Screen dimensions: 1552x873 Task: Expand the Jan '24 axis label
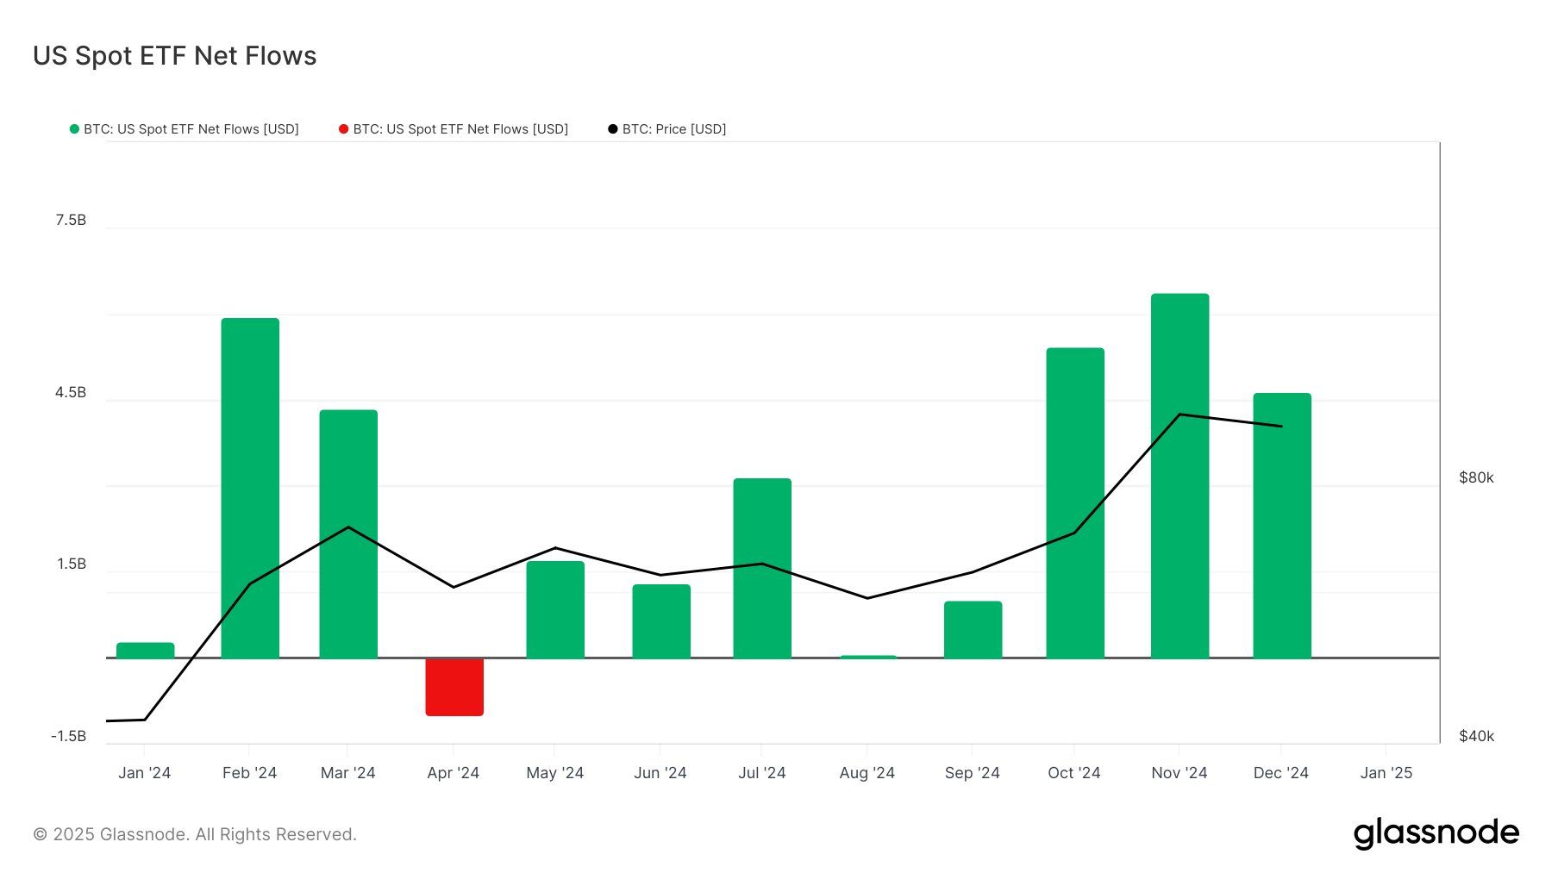tap(145, 772)
